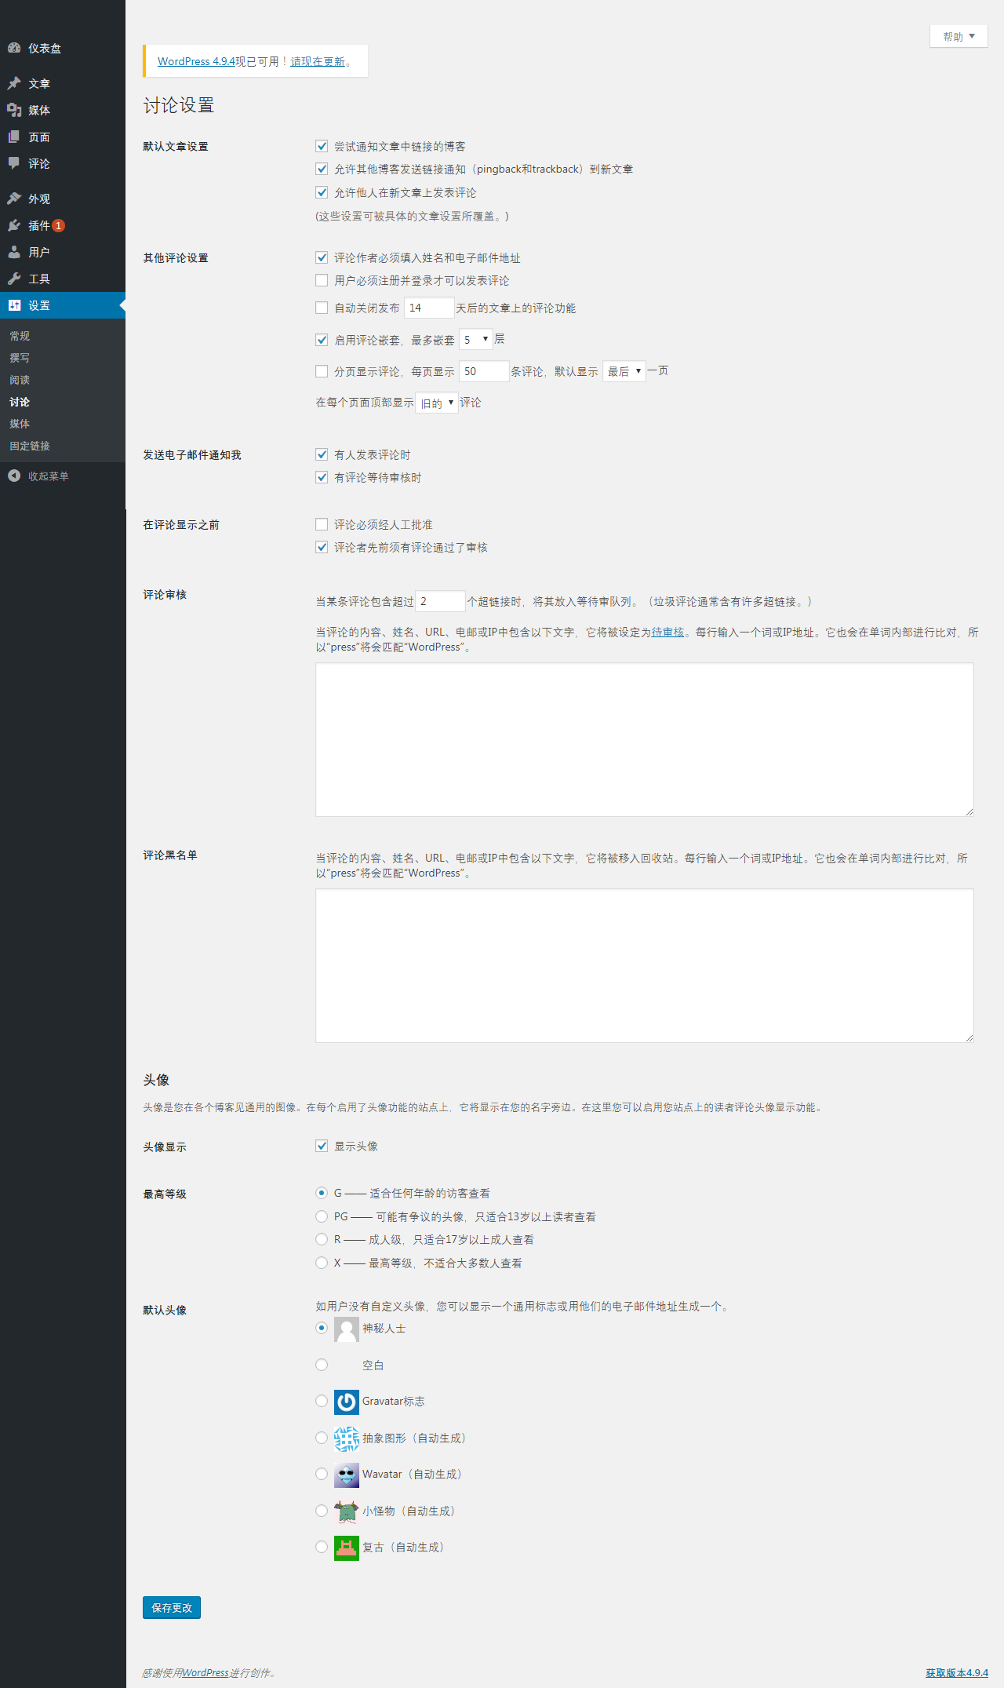The width and height of the screenshot is (1004, 1688).
Task: Toggle the 有评论等待审核时 checkbox
Action: tap(322, 477)
